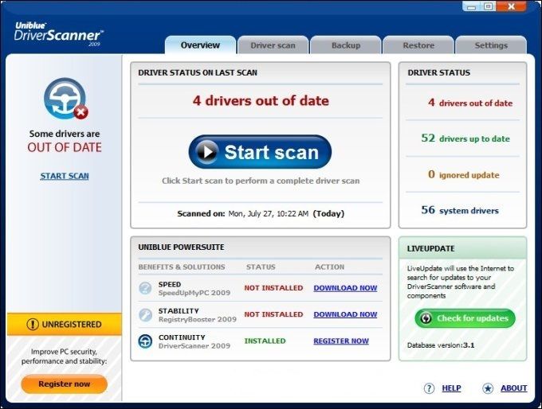Click the steering wheel status icon
This screenshot has width=542, height=409.
click(65, 99)
